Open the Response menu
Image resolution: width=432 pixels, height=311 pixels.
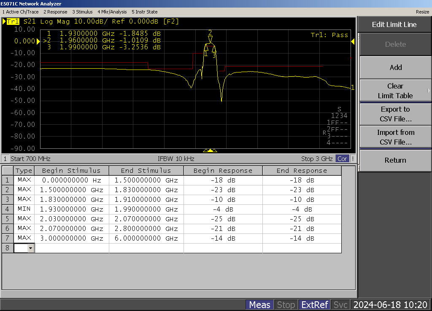click(x=56, y=12)
